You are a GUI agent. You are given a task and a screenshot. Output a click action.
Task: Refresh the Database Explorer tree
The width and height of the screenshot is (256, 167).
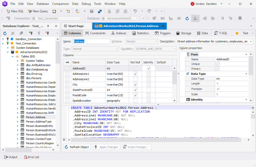coord(5,33)
